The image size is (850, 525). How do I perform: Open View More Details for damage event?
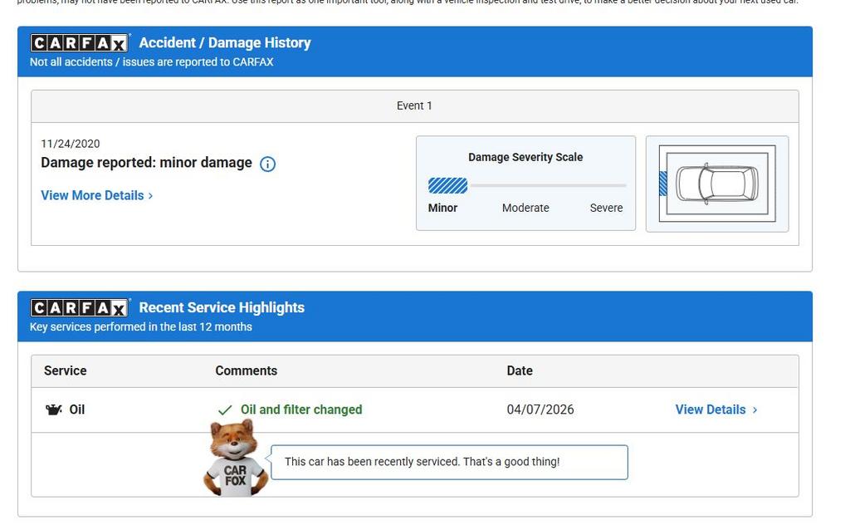click(97, 195)
